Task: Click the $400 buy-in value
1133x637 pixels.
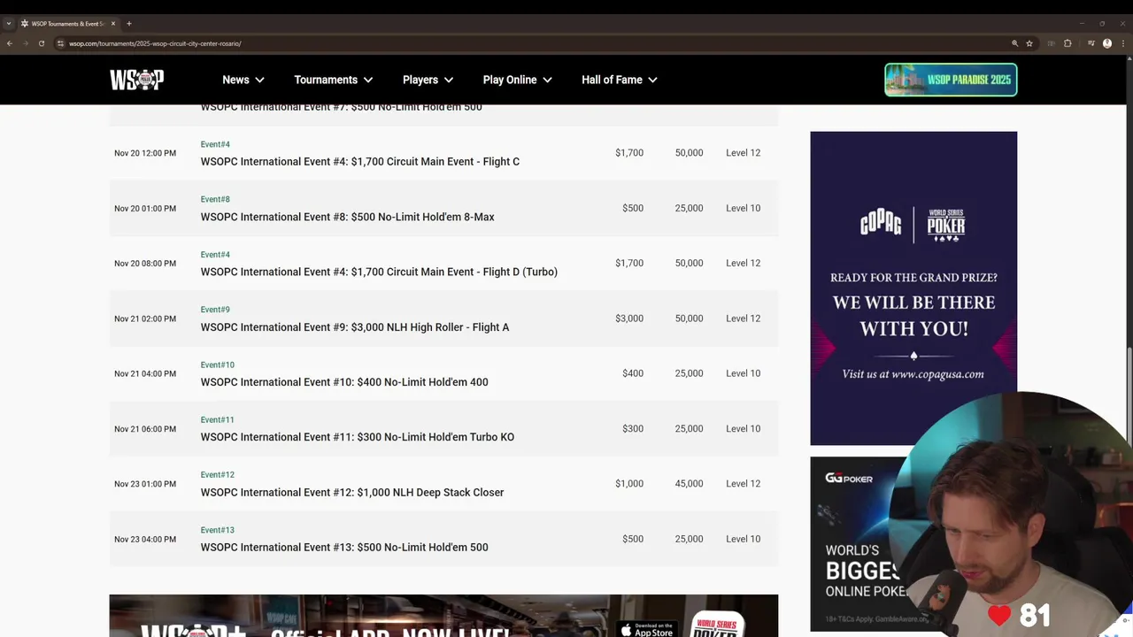Action: (633, 373)
